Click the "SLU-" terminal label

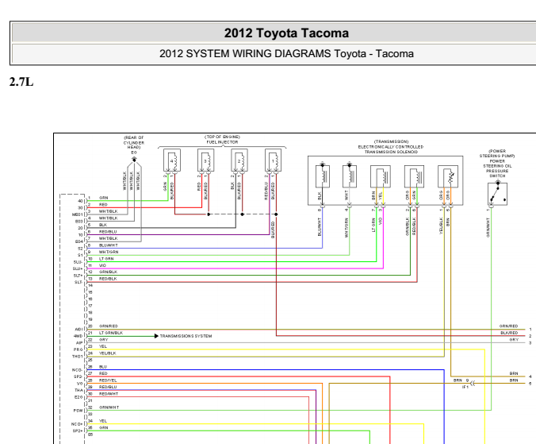point(78,262)
